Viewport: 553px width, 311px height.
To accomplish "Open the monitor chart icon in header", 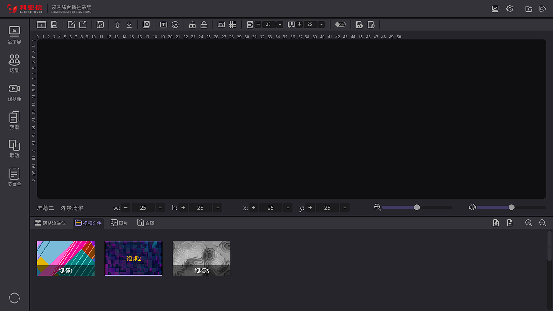I will click(x=495, y=9).
